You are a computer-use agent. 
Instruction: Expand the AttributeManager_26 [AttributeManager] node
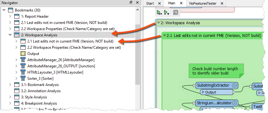(16, 60)
